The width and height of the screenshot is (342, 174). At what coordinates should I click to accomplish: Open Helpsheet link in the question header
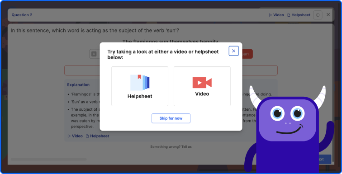pos(299,15)
